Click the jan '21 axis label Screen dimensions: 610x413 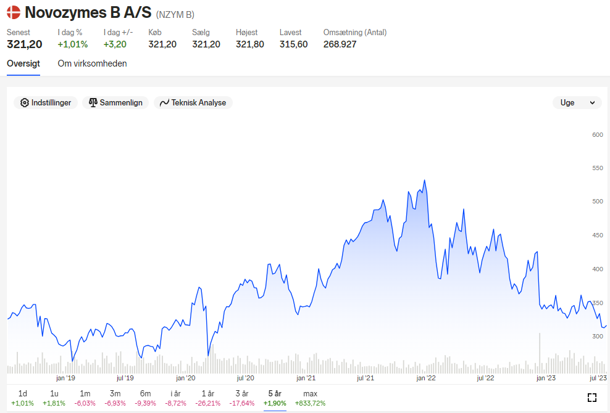pos(306,378)
